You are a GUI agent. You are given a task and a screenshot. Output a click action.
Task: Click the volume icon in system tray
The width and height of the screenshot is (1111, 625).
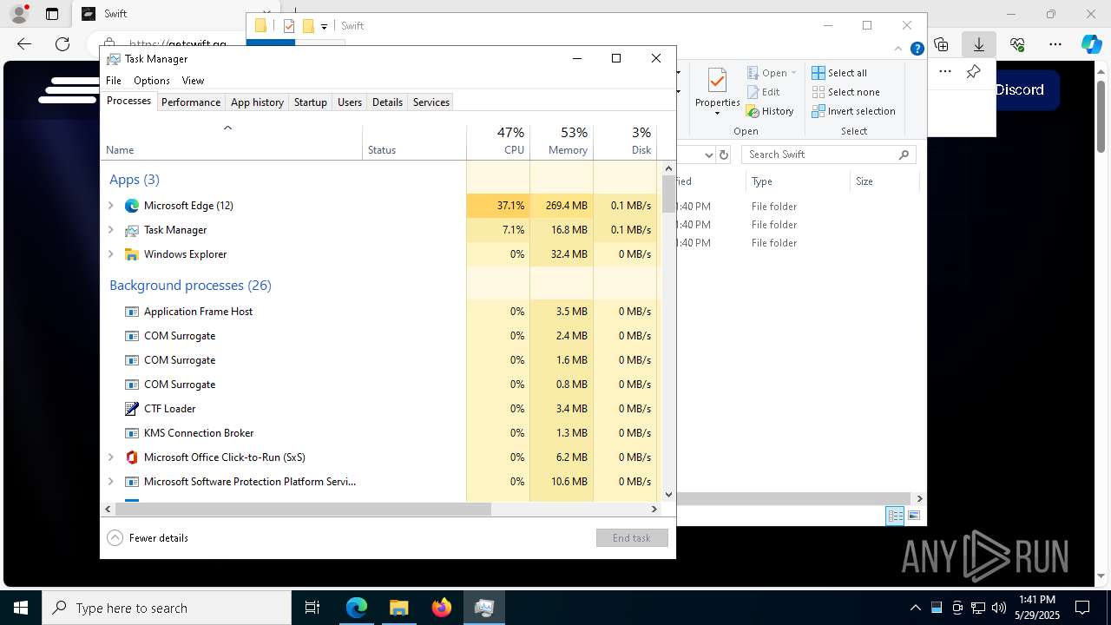(x=998, y=608)
